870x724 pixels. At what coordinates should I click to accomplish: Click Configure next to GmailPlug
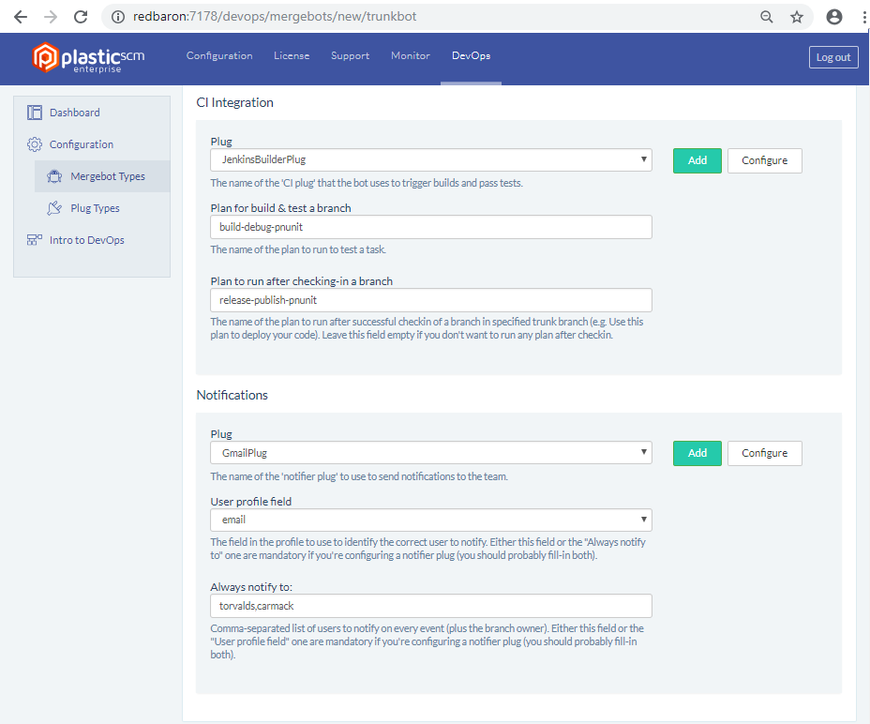tap(765, 453)
